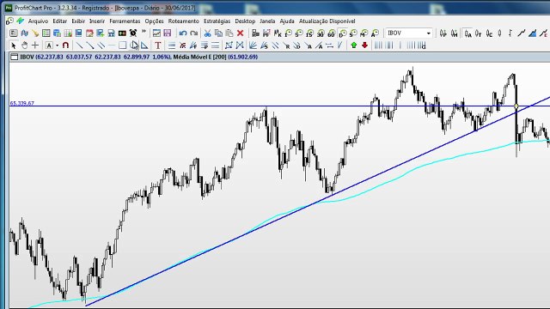Insert text with the red T tool
This screenshot has width=550, height=309.
point(157,45)
